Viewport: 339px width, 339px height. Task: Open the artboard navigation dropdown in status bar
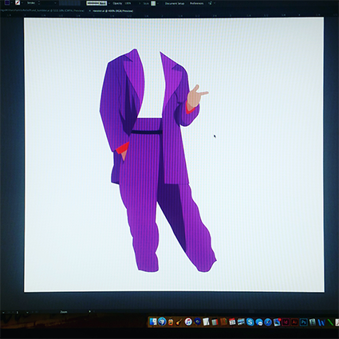click(x=28, y=313)
